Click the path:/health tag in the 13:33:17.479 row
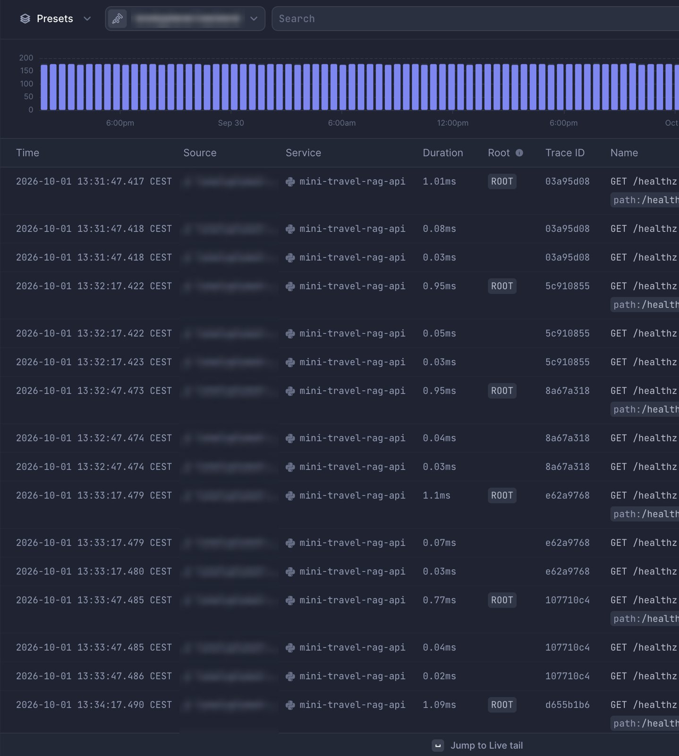This screenshot has width=679, height=756. (x=645, y=514)
